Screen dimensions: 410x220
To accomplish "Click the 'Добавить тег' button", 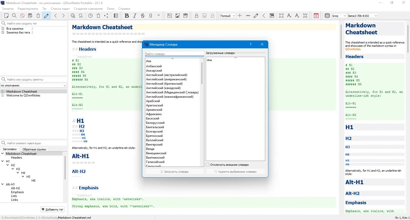I will (53, 209).
